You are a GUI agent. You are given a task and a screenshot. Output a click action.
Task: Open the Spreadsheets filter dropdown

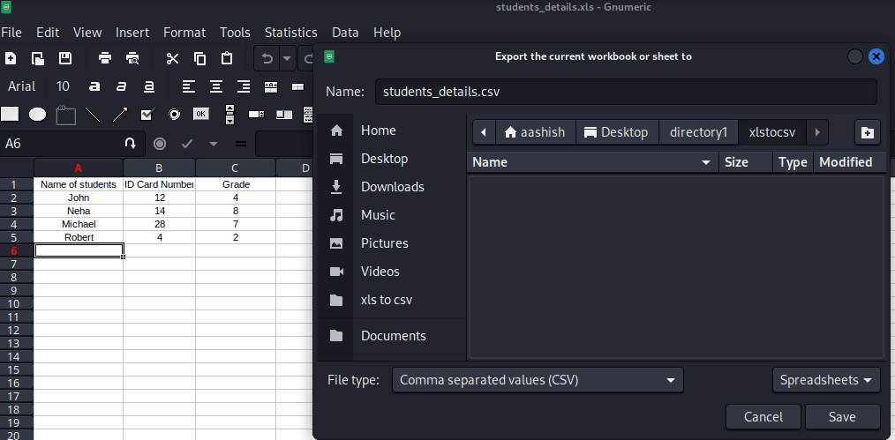[826, 380]
